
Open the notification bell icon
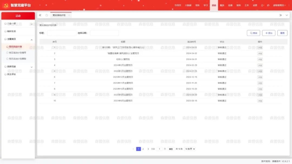tap(262, 5)
